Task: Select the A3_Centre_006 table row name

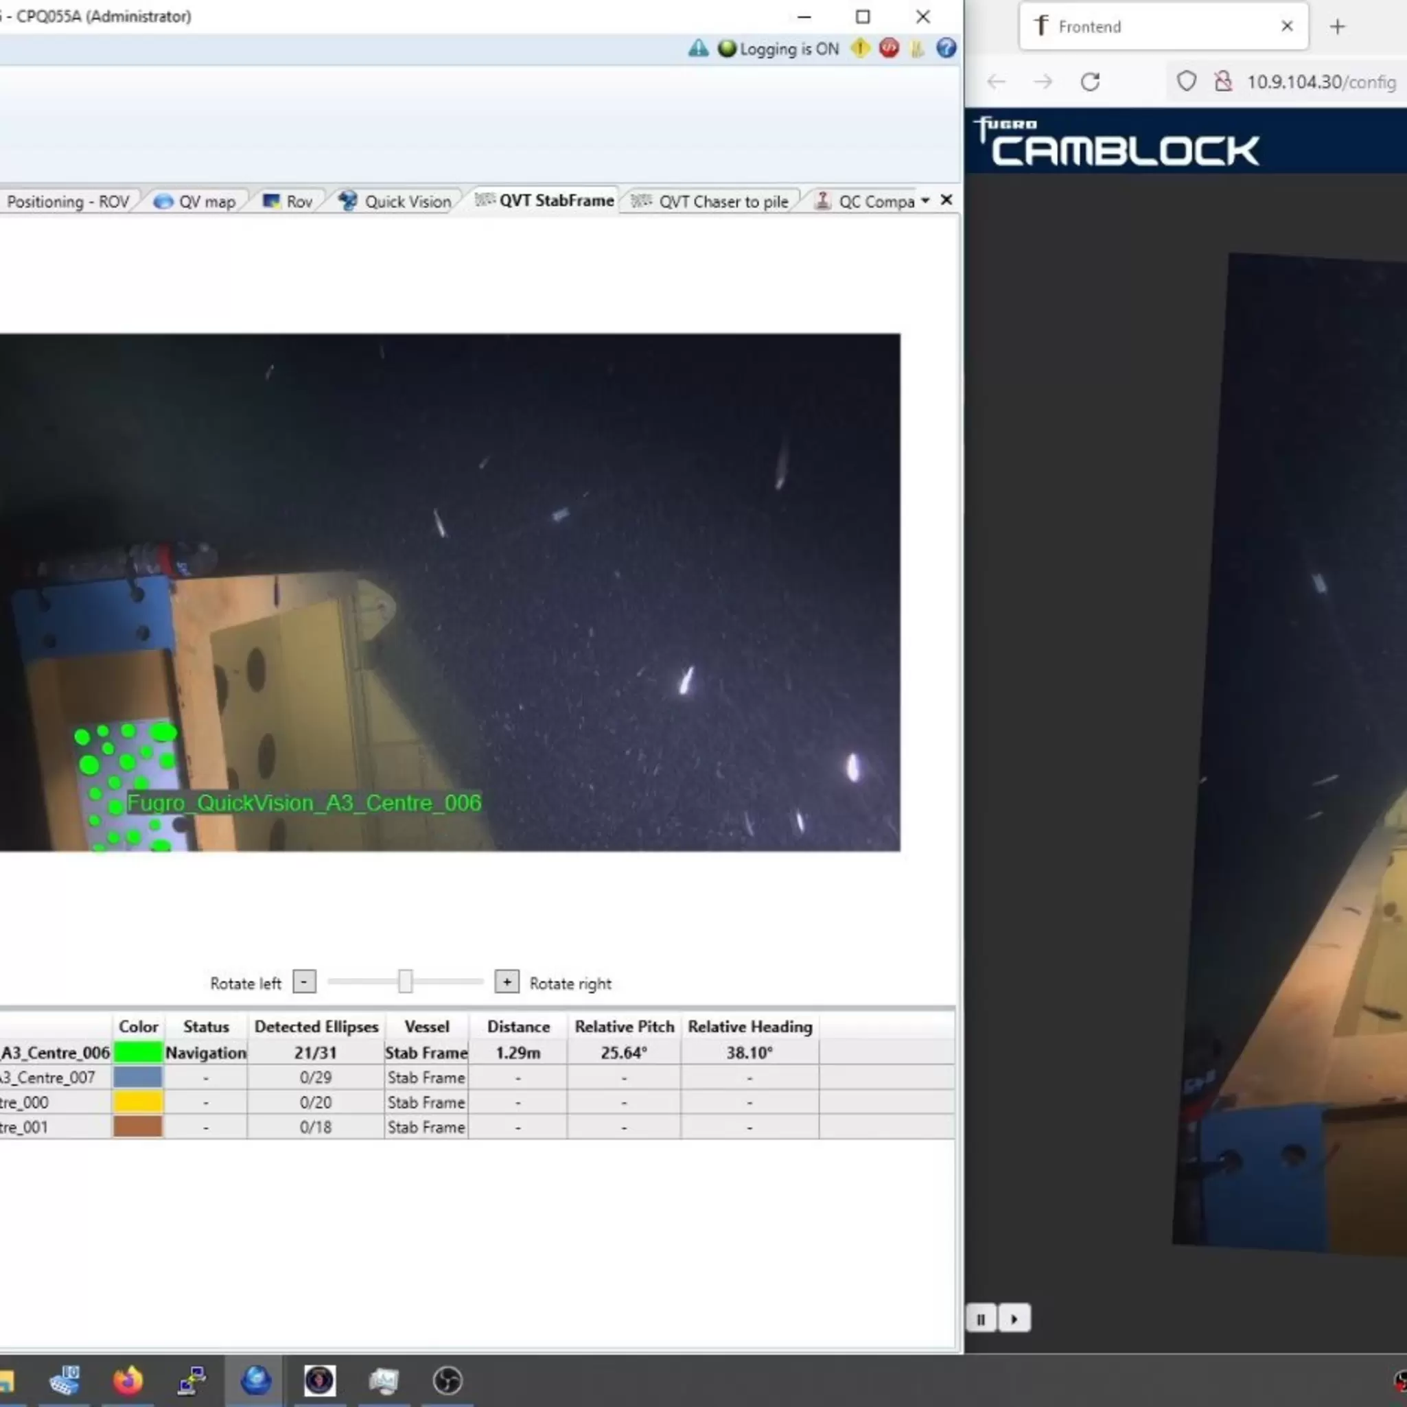Action: (56, 1052)
